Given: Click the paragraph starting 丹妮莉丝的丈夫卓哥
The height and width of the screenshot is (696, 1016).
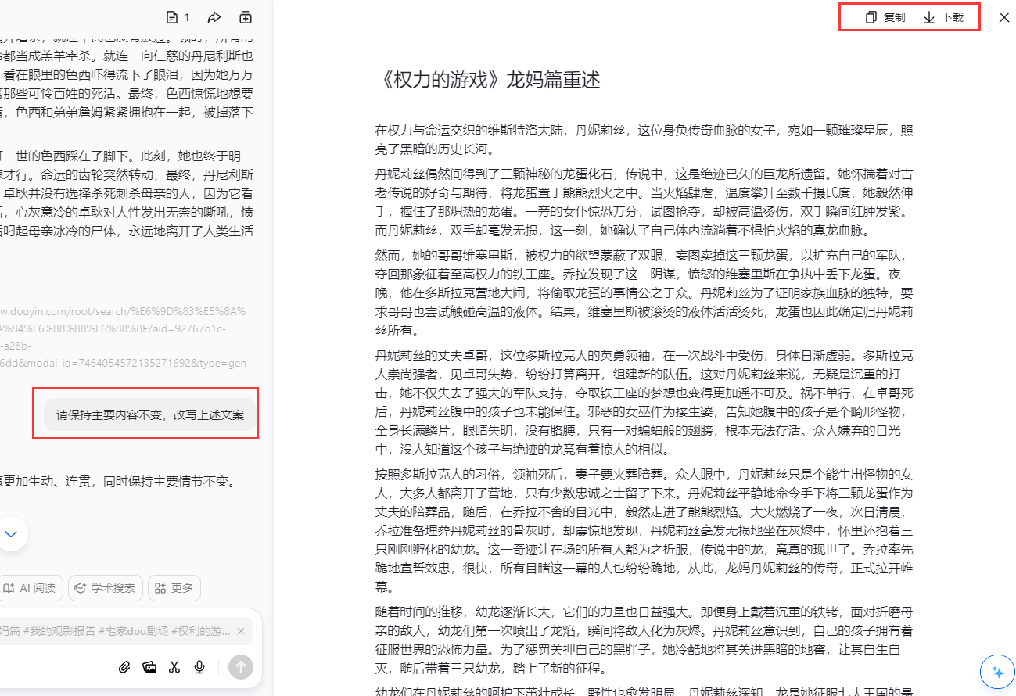Looking at the screenshot, I should tap(644, 403).
